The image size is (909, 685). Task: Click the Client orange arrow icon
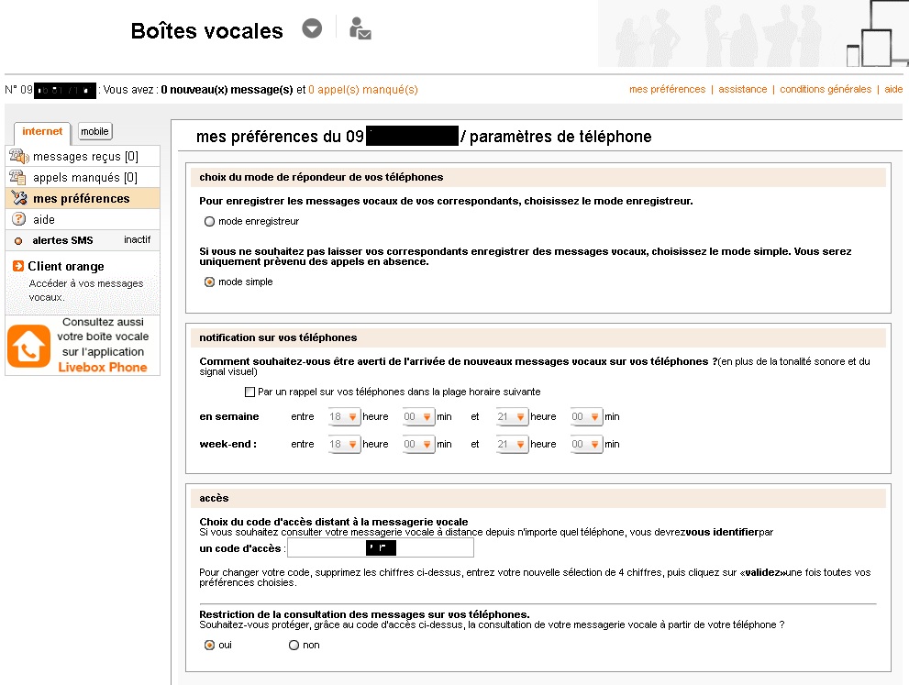point(18,266)
